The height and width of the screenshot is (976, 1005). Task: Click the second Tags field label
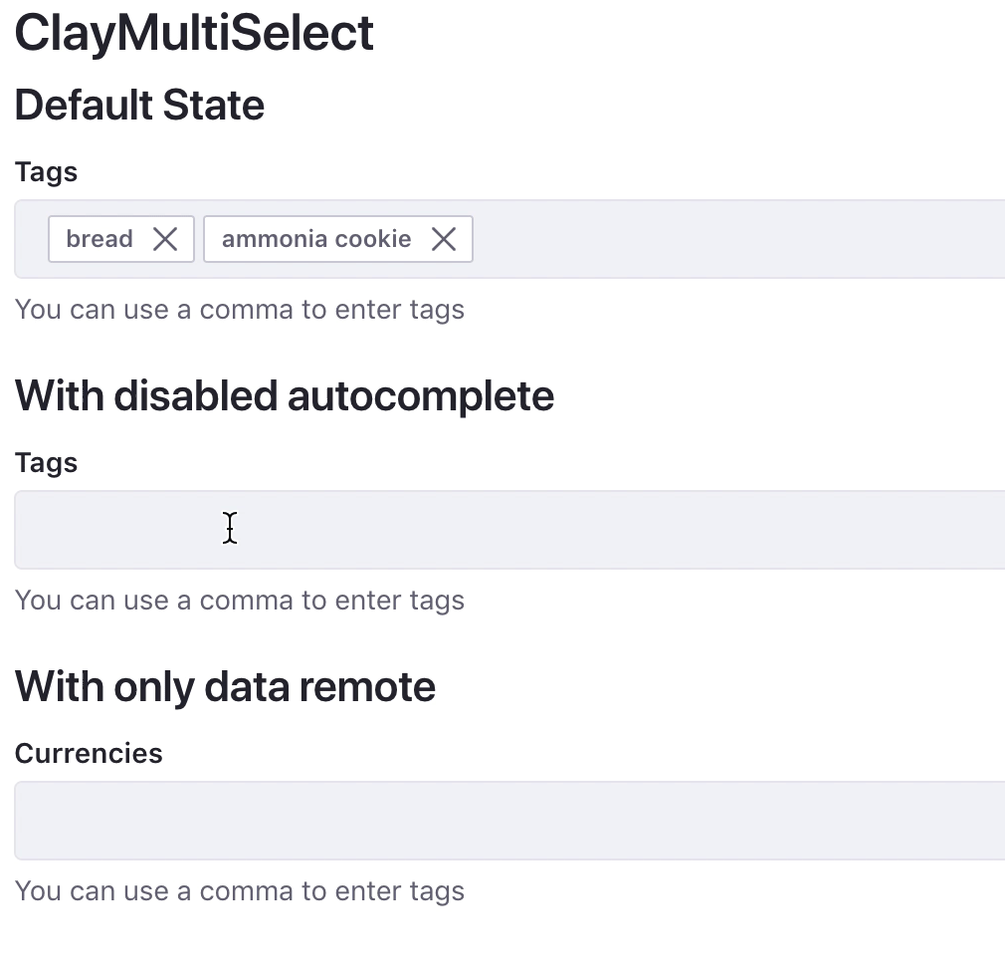click(46, 462)
